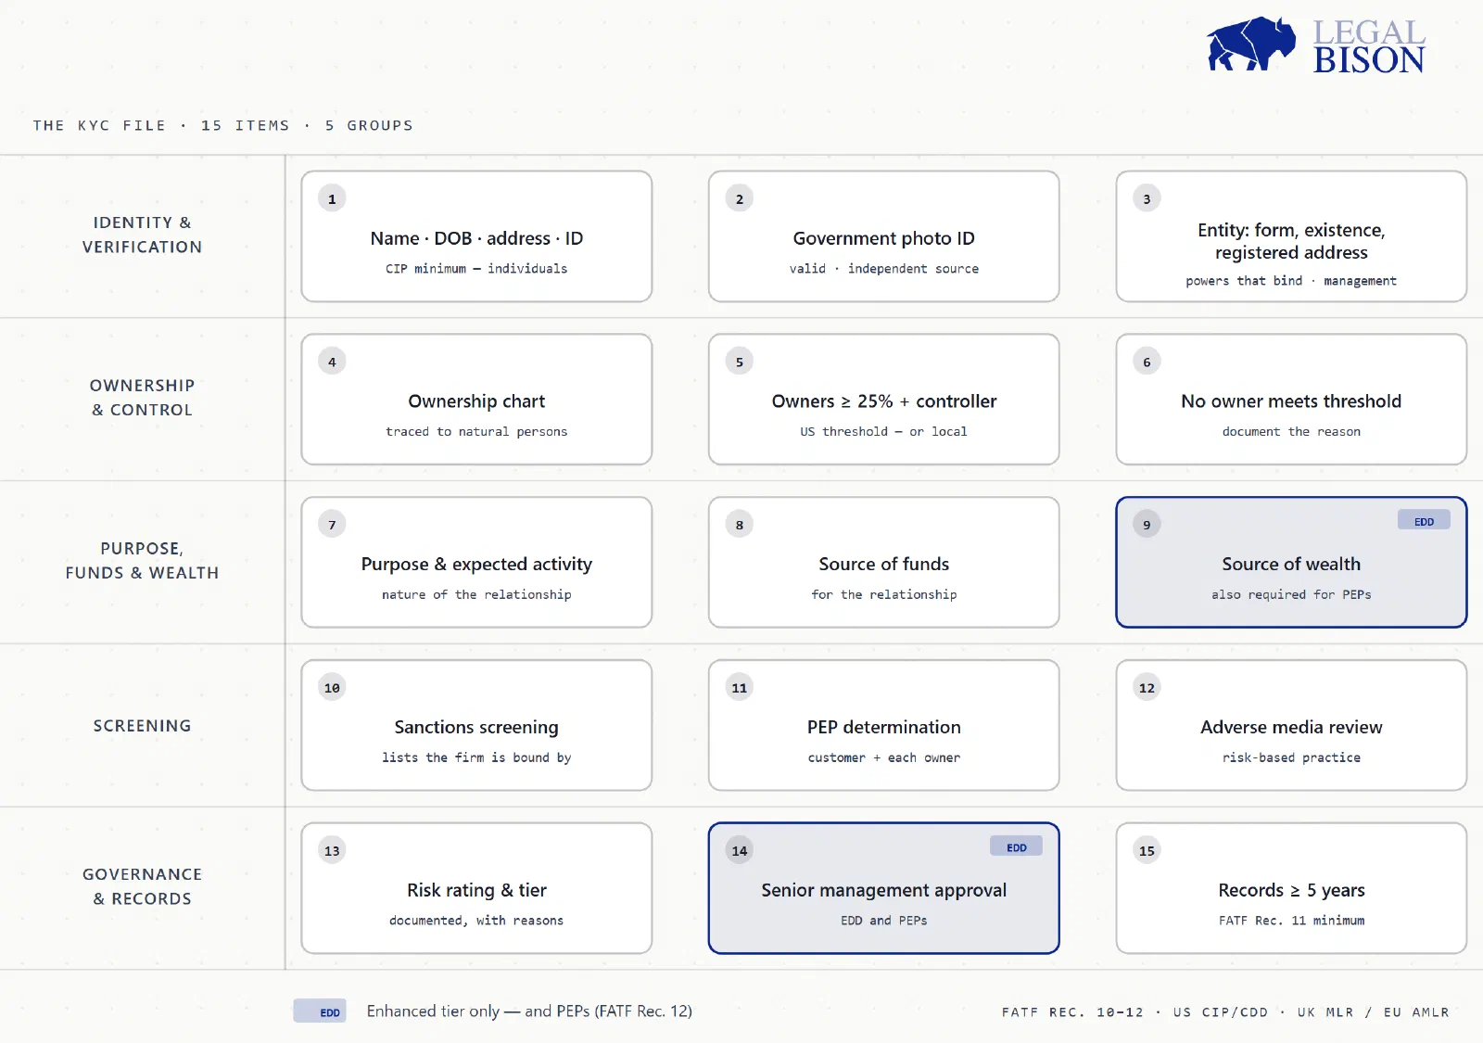The height and width of the screenshot is (1043, 1483).
Task: Open the Ownership chart card
Action: 476,400
